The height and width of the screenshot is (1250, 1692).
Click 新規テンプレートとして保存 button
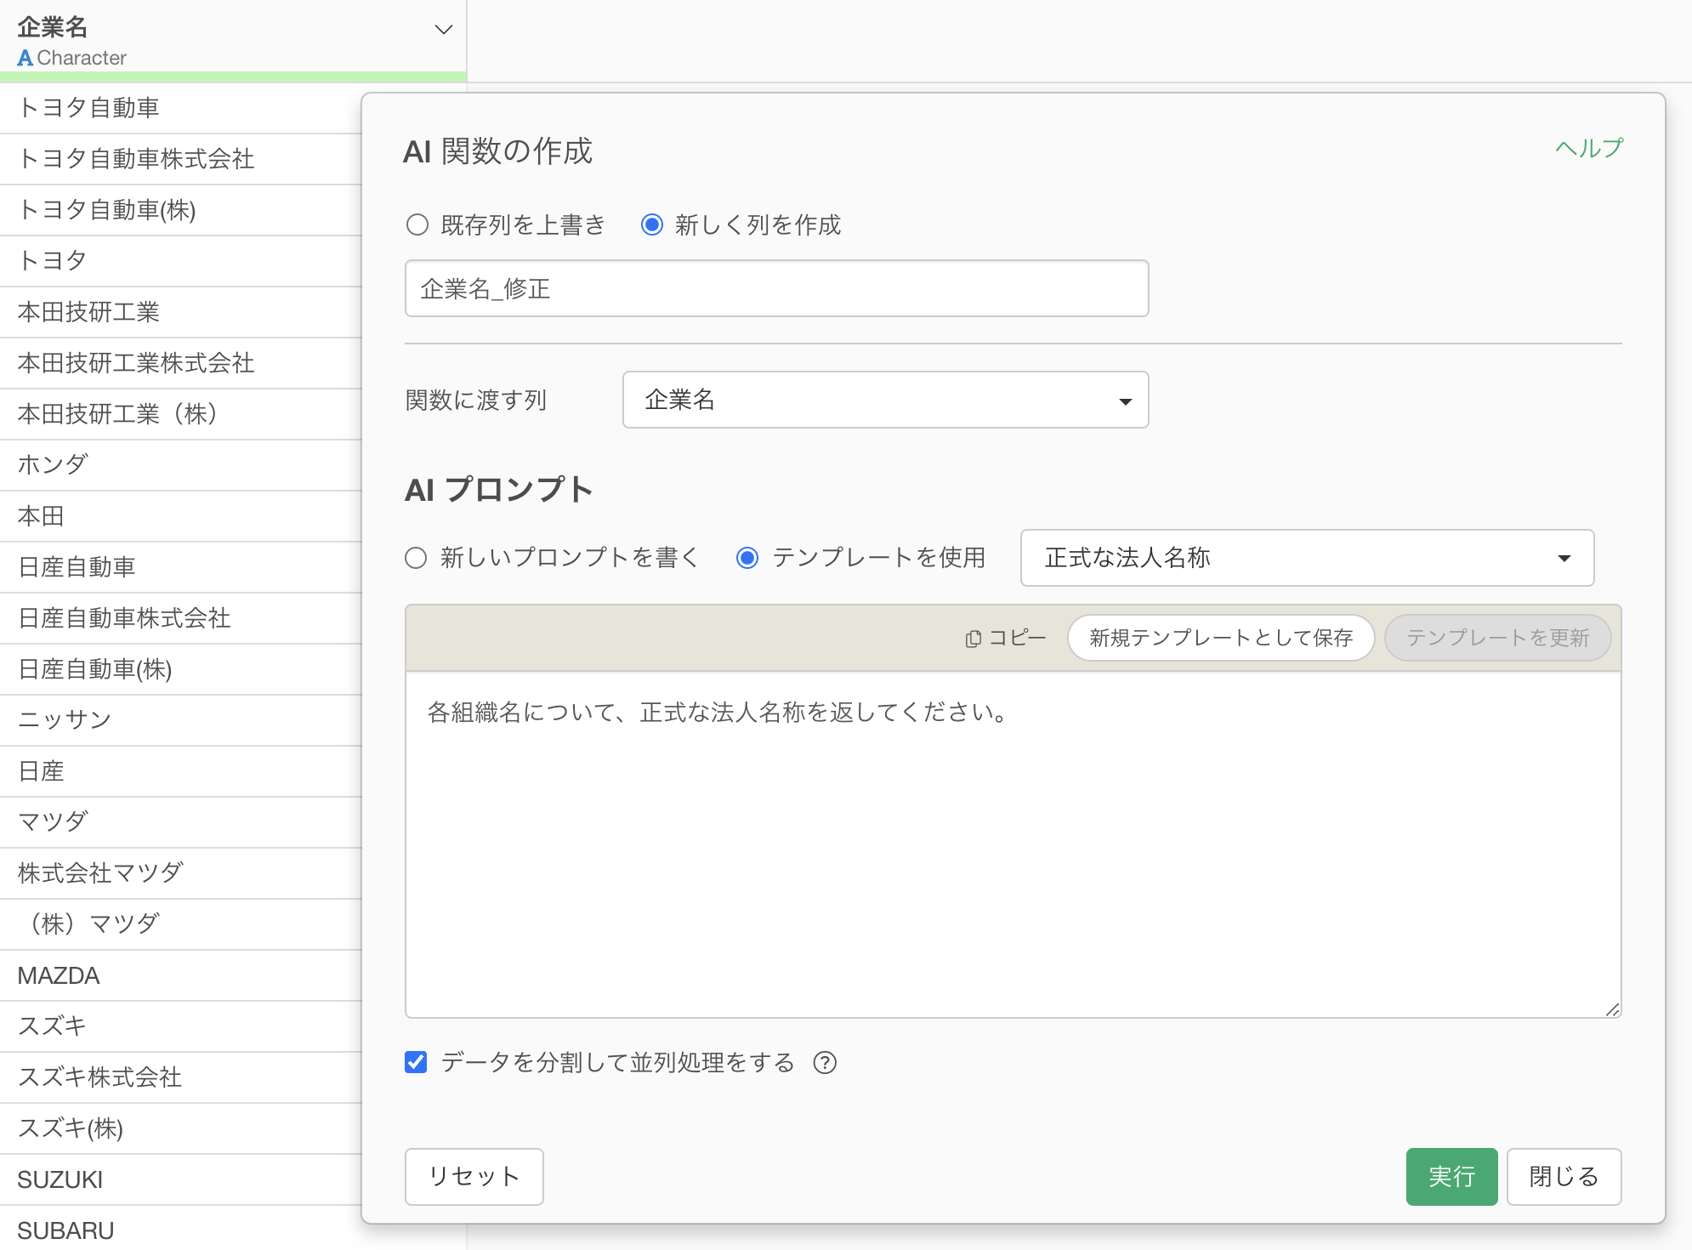point(1220,638)
